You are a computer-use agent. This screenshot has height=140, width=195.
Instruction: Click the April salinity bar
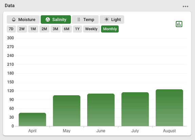32,119
